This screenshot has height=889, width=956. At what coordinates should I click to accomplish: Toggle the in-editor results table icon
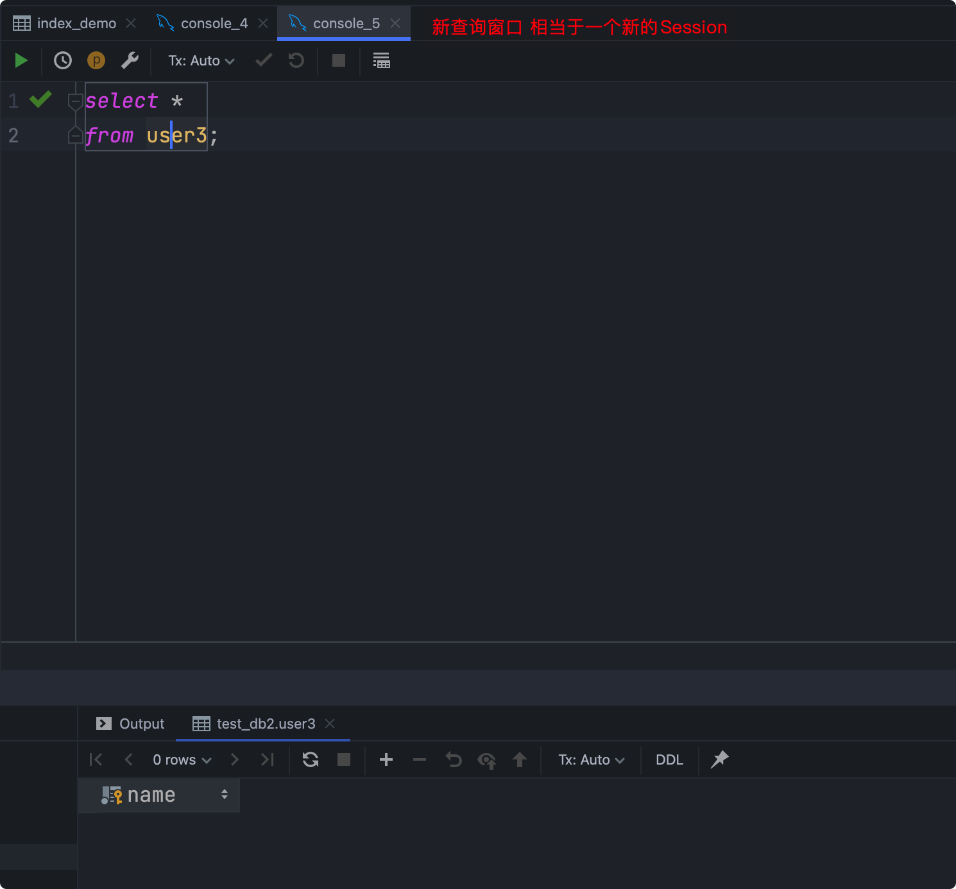tap(382, 60)
